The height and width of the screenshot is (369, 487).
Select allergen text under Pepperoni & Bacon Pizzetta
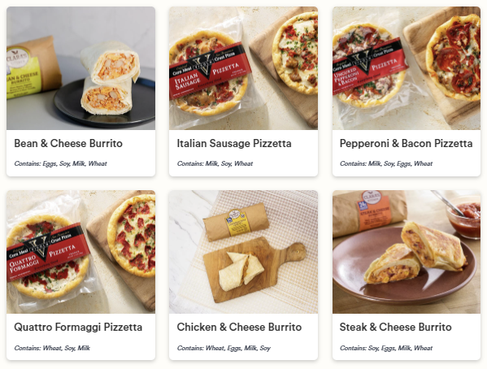[386, 163]
